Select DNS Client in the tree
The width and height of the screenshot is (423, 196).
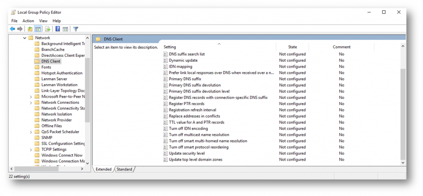pyautogui.click(x=51, y=61)
